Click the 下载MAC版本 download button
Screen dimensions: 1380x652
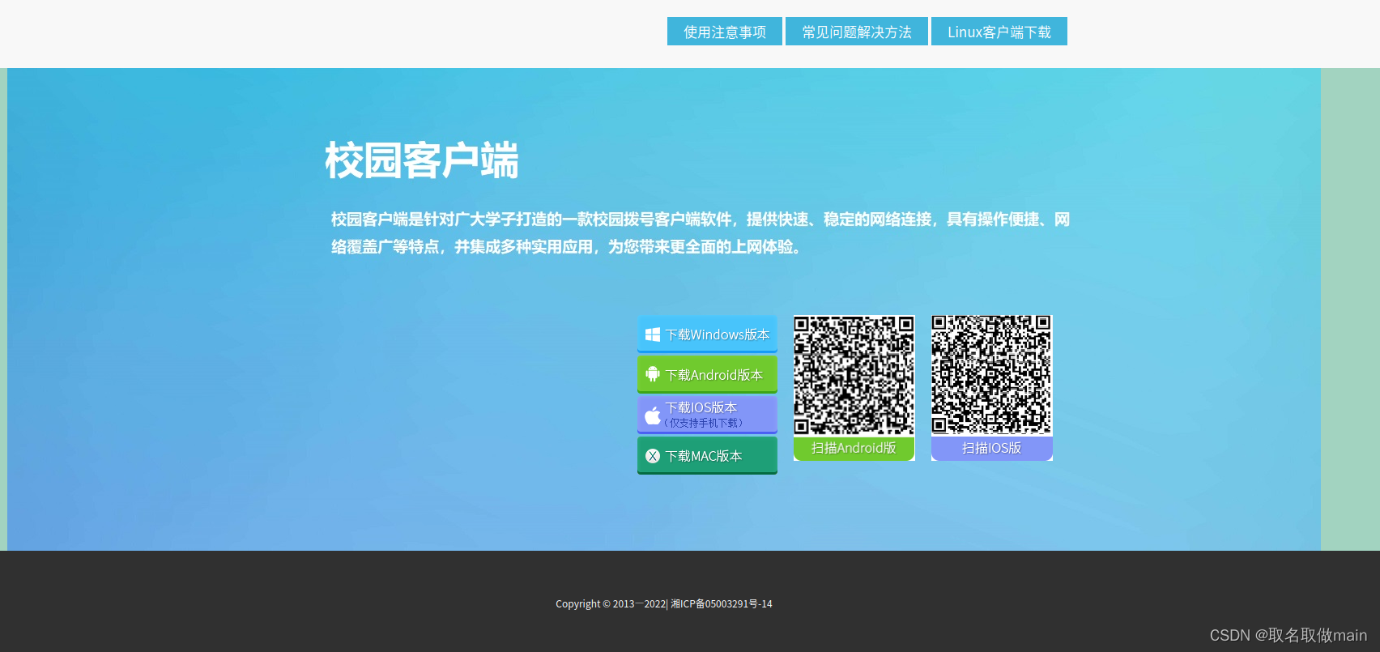[x=707, y=455]
